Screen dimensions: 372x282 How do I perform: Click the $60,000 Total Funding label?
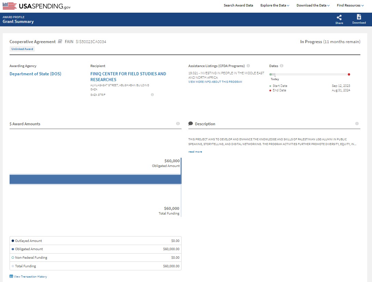[169, 210]
